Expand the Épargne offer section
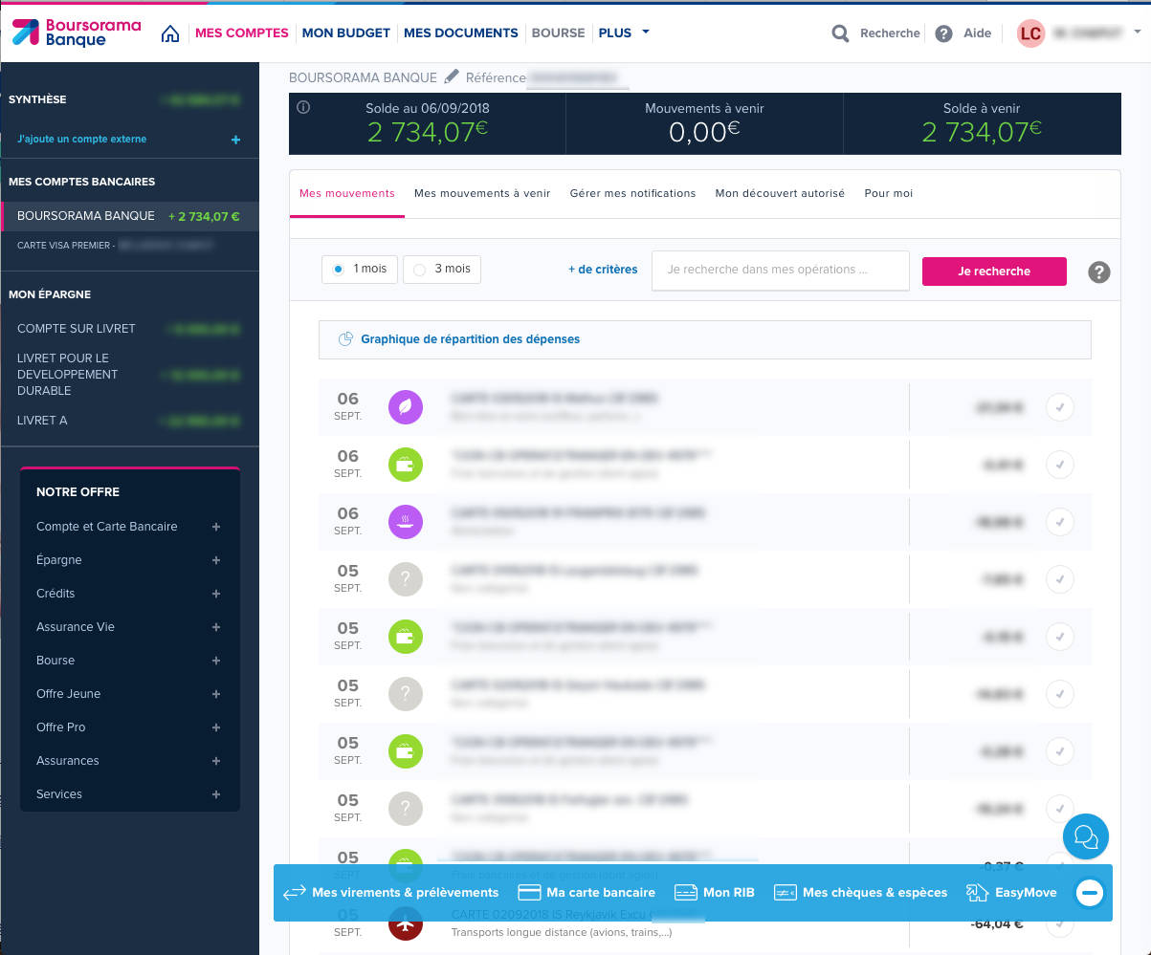1151x955 pixels. [216, 560]
